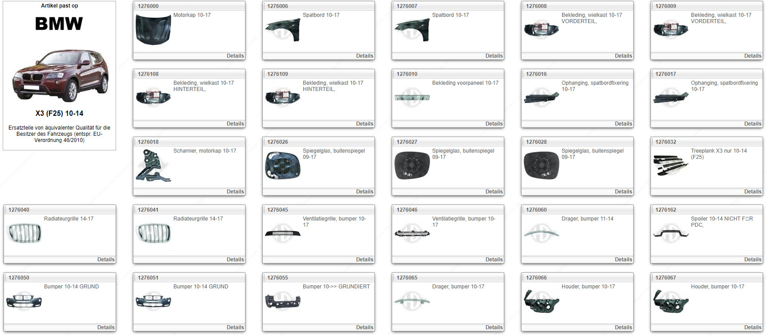This screenshot has height=335, width=767.
Task: View fender bracket image for 1276016
Action: pos(542,97)
